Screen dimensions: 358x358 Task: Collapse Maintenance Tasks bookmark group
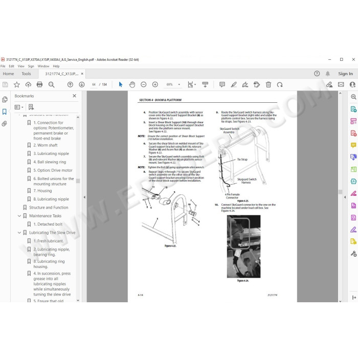19,216
